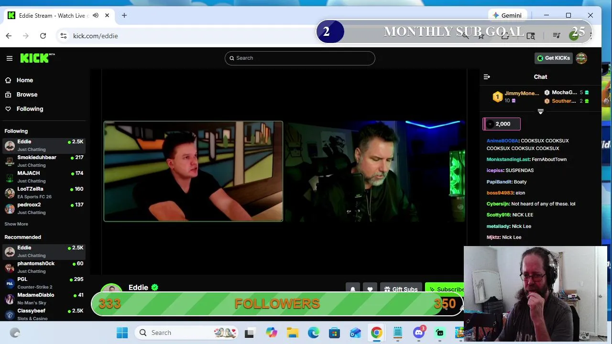Go back in the browser

coord(9,36)
